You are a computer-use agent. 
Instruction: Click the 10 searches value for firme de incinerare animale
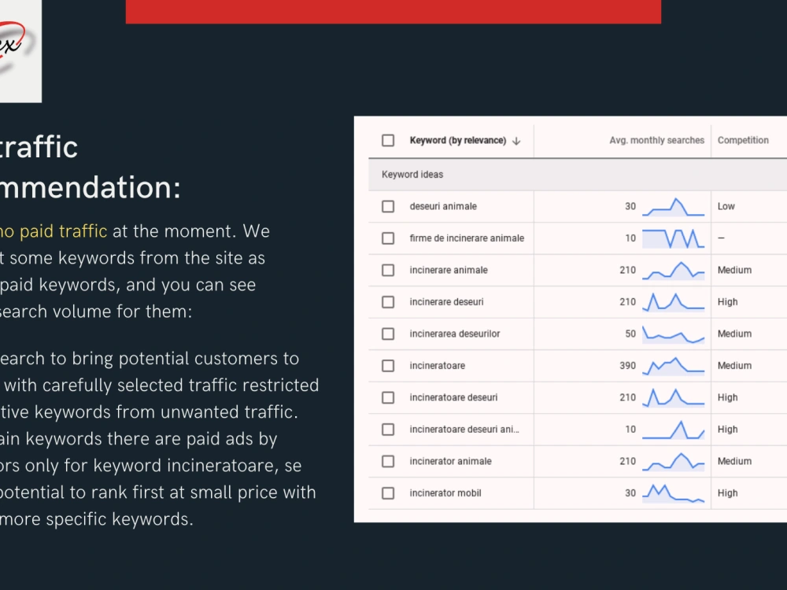pyautogui.click(x=630, y=238)
